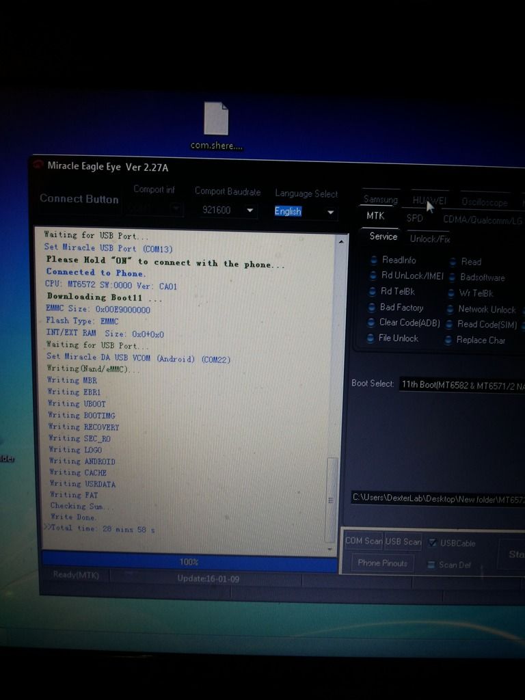The image size is (525, 700).
Task: Click the 'Writing ANDROID' log line
Action: (82, 461)
